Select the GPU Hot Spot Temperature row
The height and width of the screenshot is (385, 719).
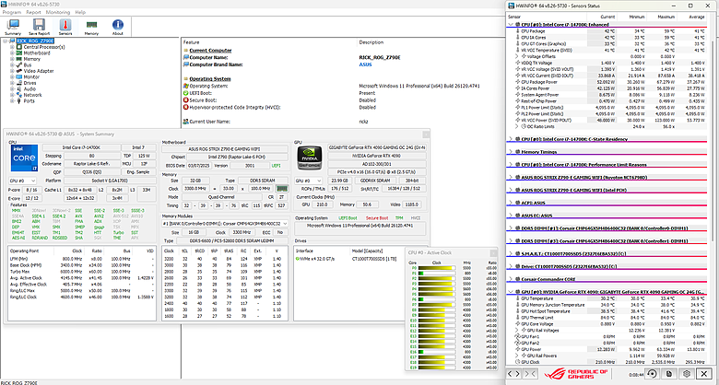607,310
